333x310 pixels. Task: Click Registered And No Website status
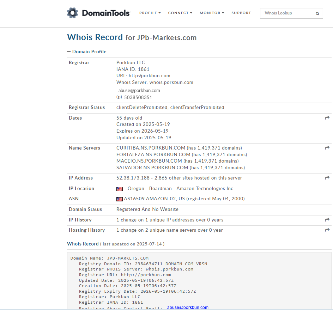[147, 209]
